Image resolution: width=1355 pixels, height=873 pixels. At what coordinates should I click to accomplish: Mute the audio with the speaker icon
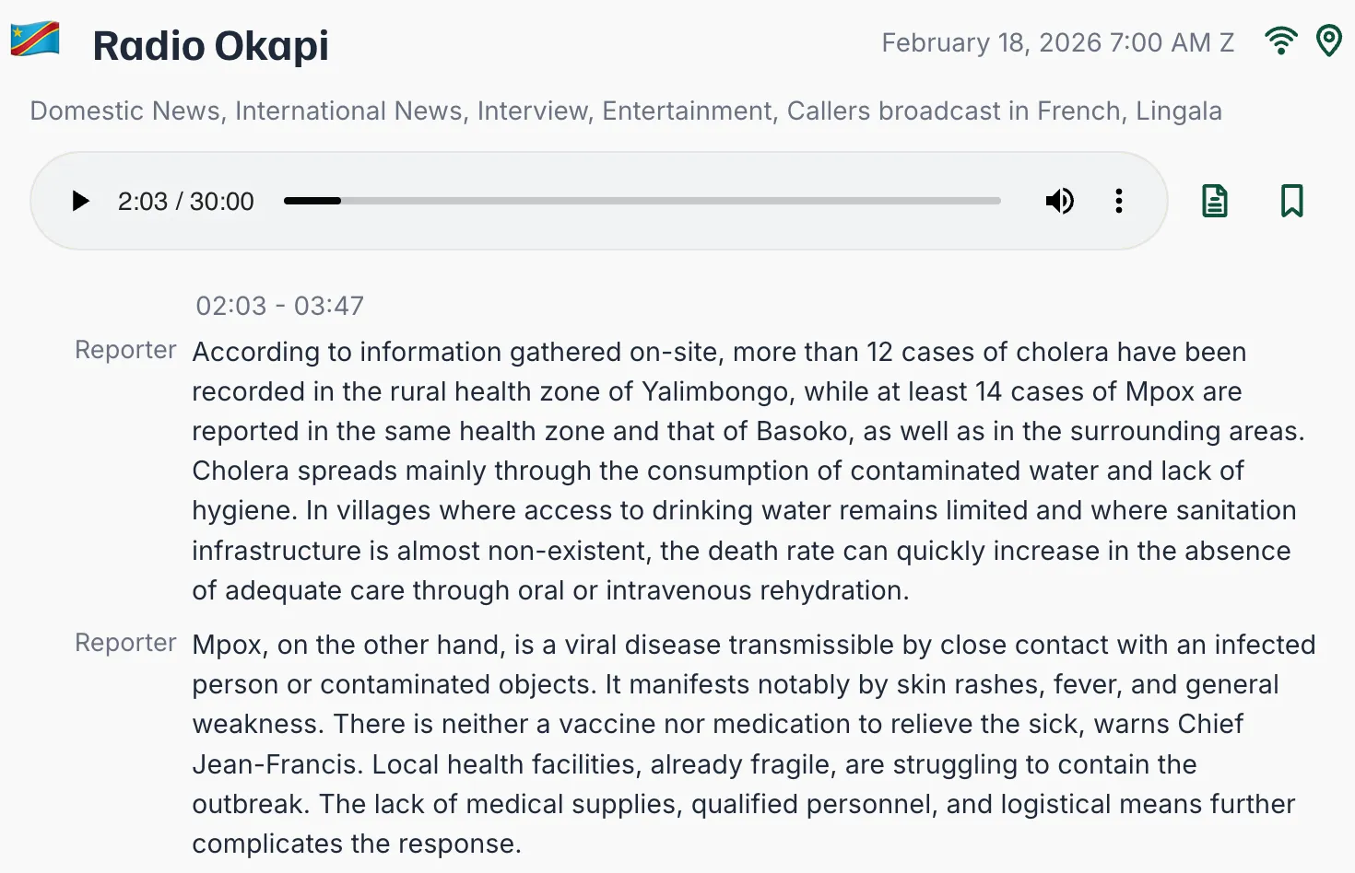[x=1059, y=201]
